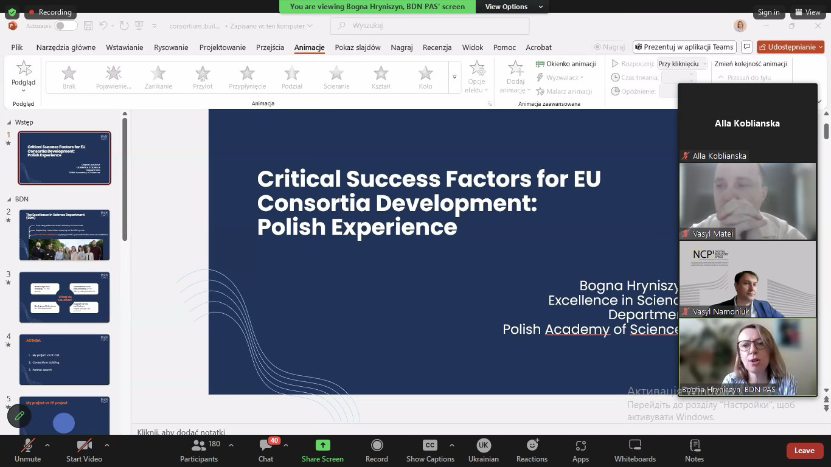Collapse the BDN section in slide panel
This screenshot has height=467, width=831.
point(9,199)
